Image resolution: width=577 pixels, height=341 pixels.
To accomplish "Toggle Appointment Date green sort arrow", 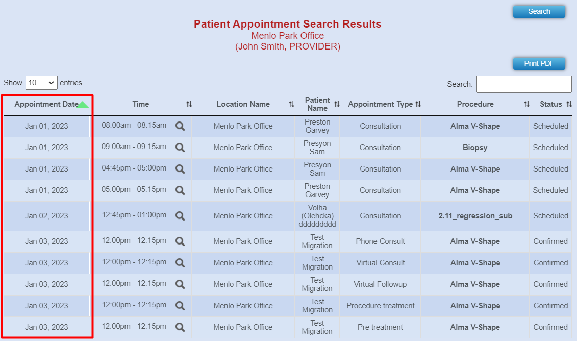I will (83, 104).
